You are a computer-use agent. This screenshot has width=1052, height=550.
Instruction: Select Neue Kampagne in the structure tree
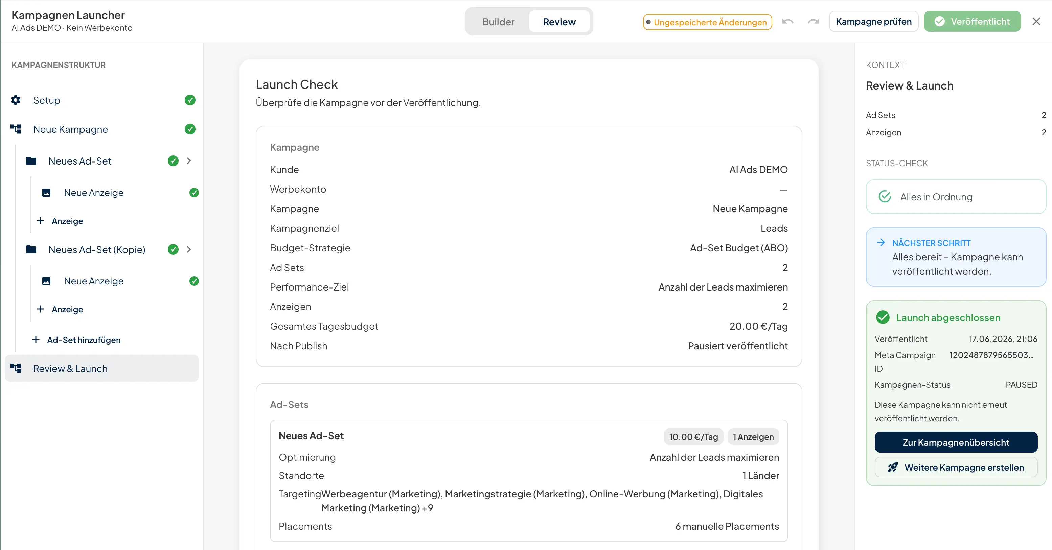coord(102,129)
